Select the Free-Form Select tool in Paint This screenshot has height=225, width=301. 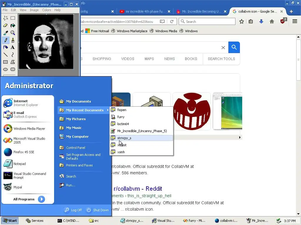[x=6, y=18]
